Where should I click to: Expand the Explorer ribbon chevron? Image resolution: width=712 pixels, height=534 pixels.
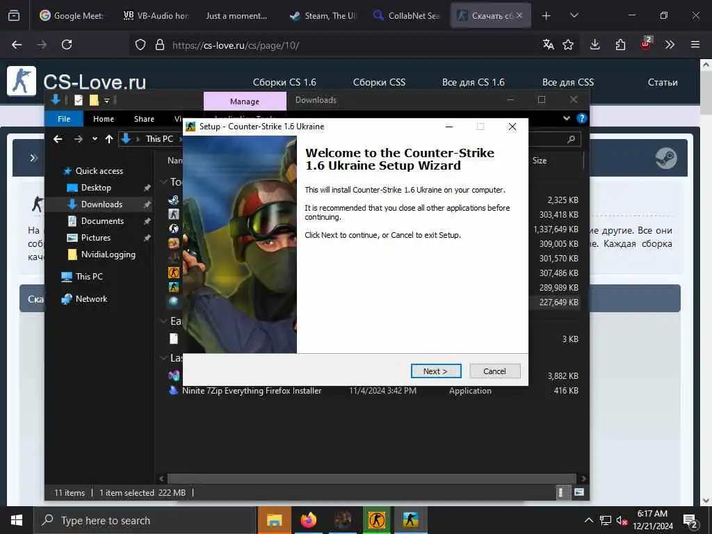pyautogui.click(x=566, y=118)
